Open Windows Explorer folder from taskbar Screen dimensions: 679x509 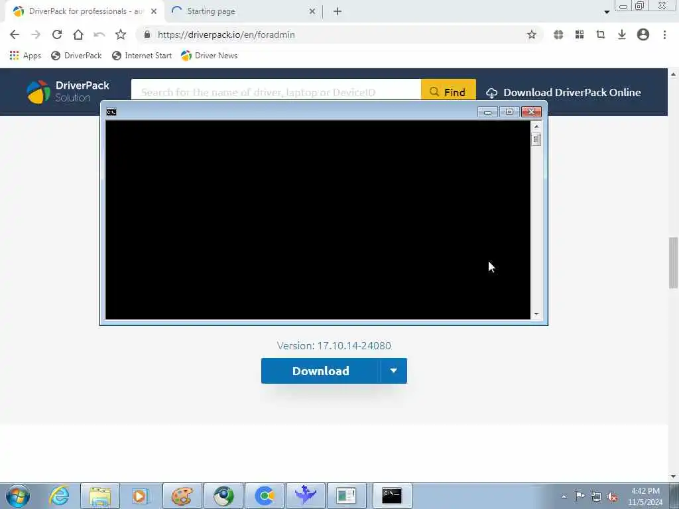[100, 496]
